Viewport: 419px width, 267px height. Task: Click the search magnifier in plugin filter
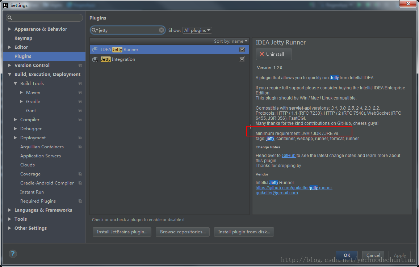[94, 30]
